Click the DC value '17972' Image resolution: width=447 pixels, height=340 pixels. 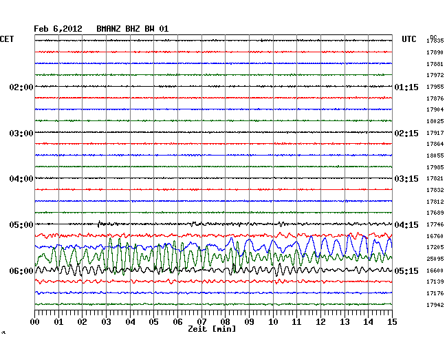435,75
